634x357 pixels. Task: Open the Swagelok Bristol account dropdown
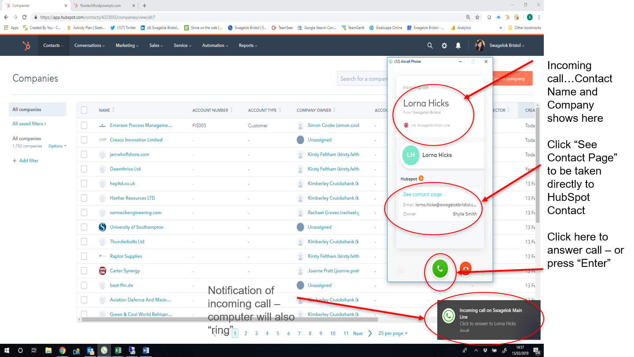(x=507, y=45)
